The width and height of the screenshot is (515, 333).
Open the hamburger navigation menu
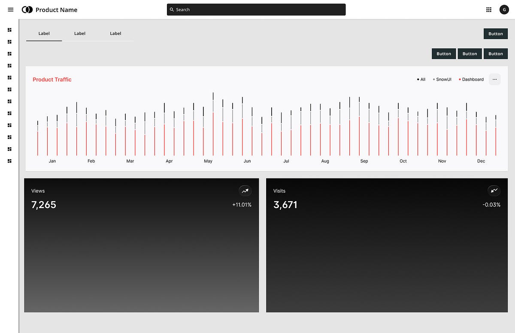pyautogui.click(x=11, y=9)
